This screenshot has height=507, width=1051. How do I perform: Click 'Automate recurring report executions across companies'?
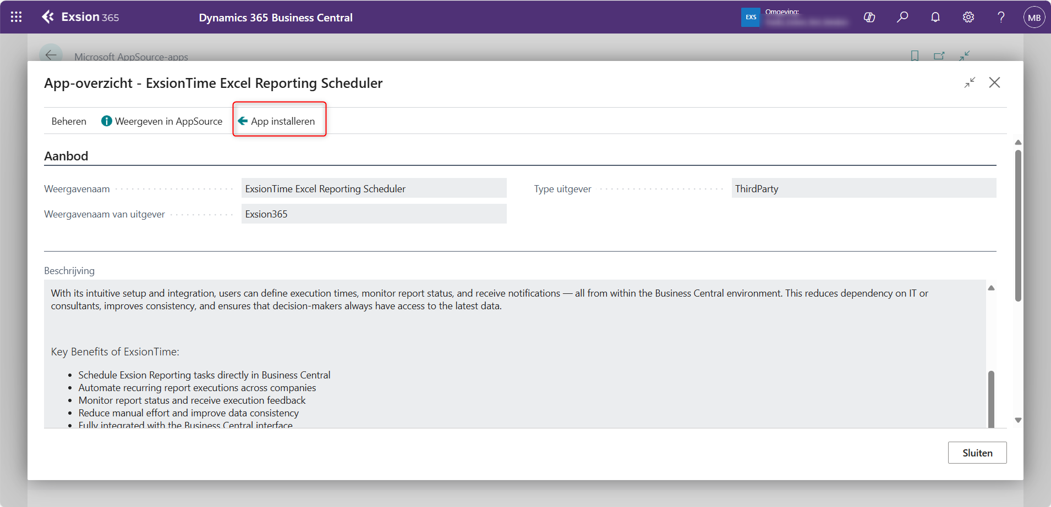pos(197,388)
